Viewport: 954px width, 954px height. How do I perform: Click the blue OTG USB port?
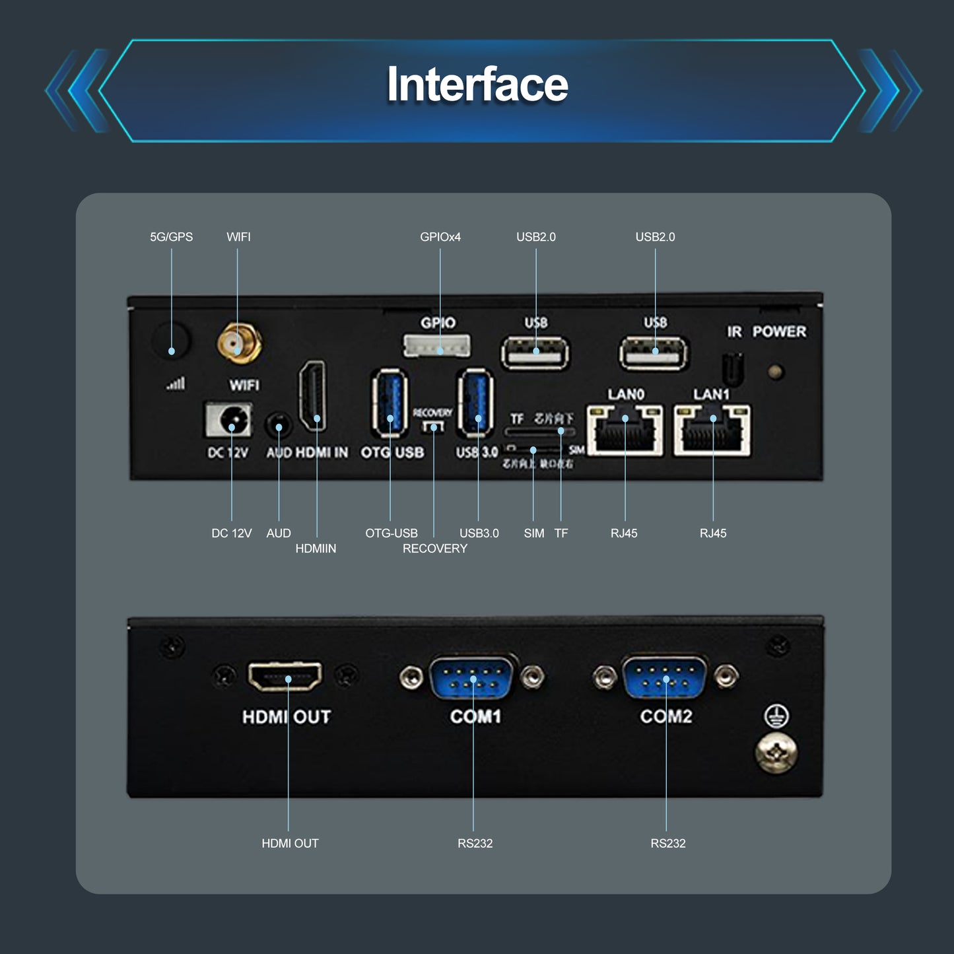tap(390, 402)
